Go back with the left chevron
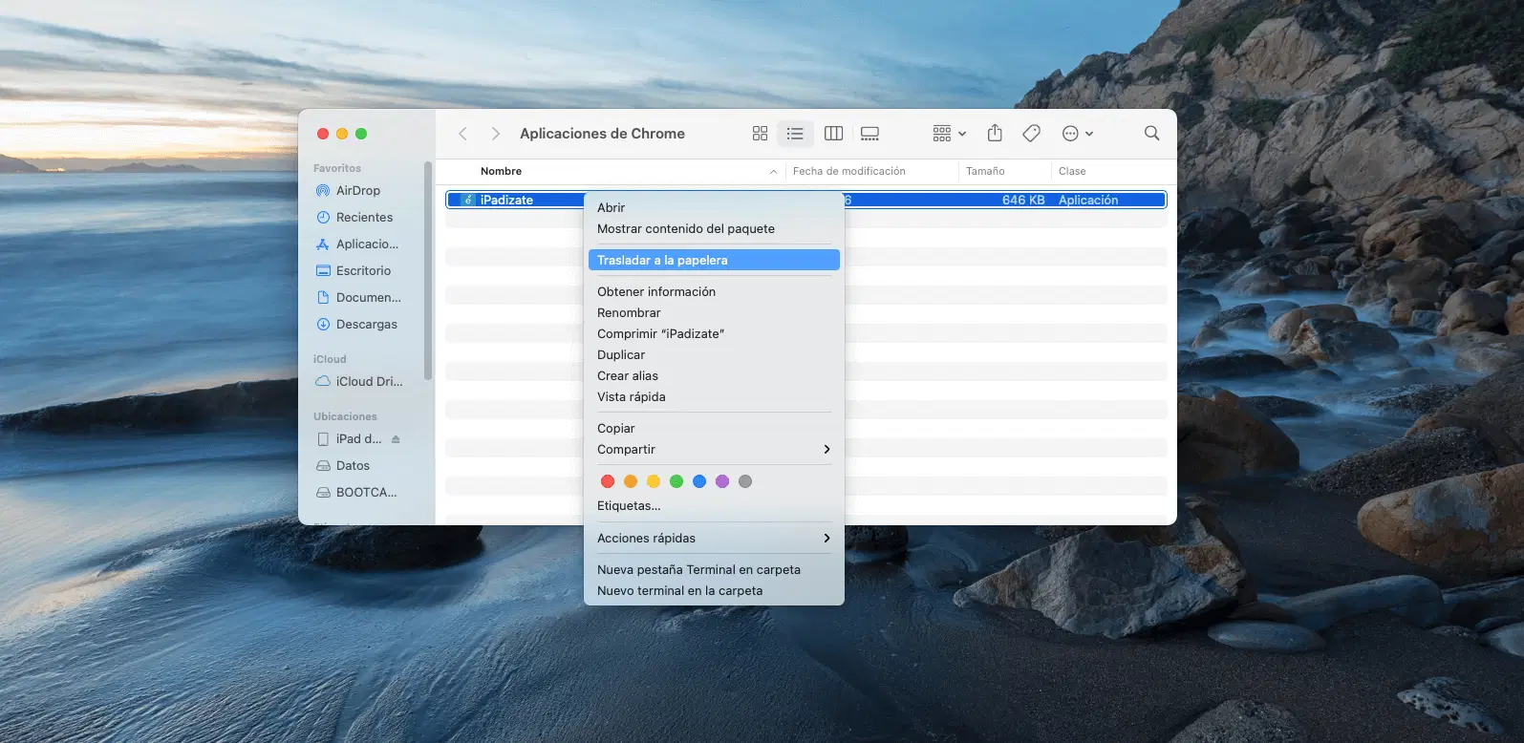This screenshot has width=1524, height=743. 462,134
